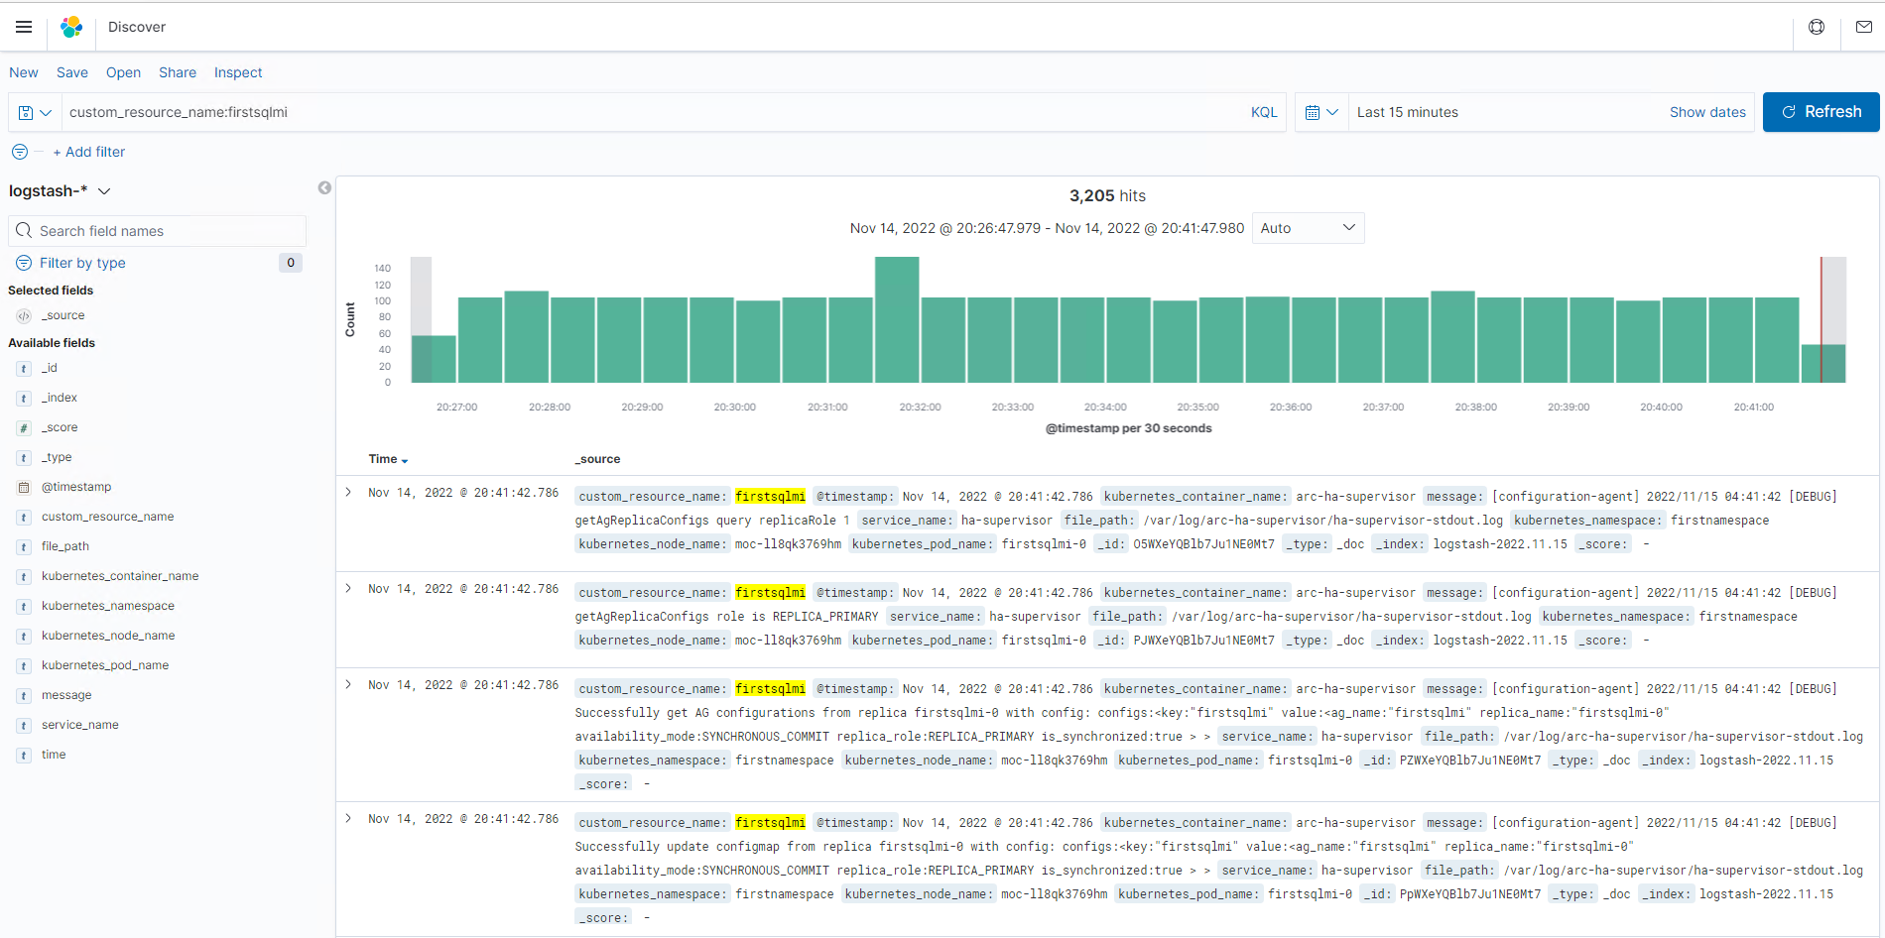
Task: Open the Elastic navigation hamburger menu
Action: (x=24, y=27)
